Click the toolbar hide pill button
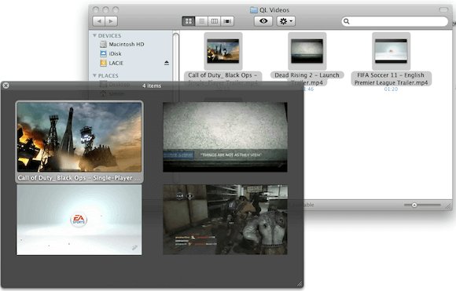The height and width of the screenshot is (291, 456). pos(443,10)
